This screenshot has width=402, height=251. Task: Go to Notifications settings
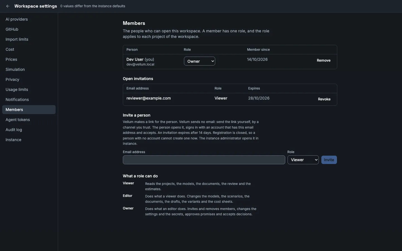pyautogui.click(x=29, y=100)
